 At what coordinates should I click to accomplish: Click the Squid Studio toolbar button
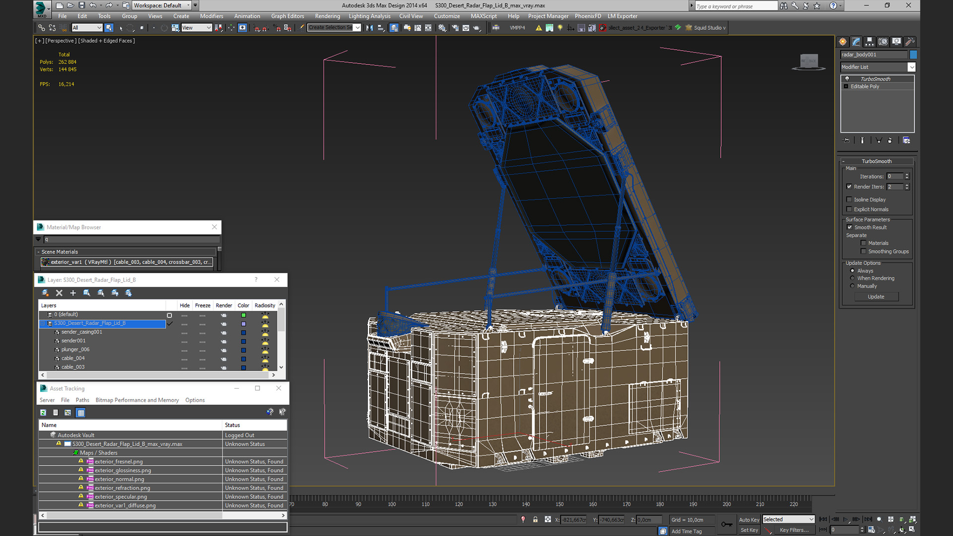[705, 28]
